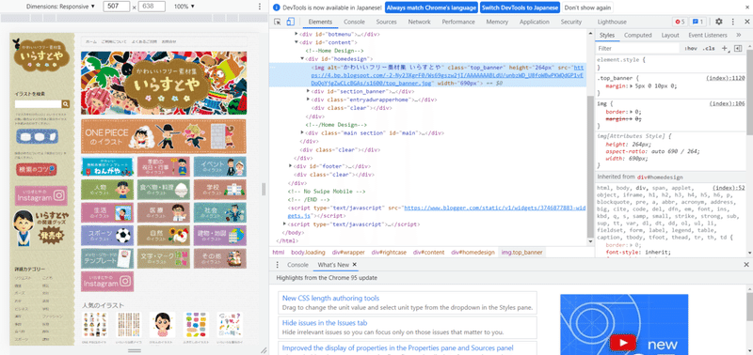Show more Styles pane tabs chevron

pos(738,35)
